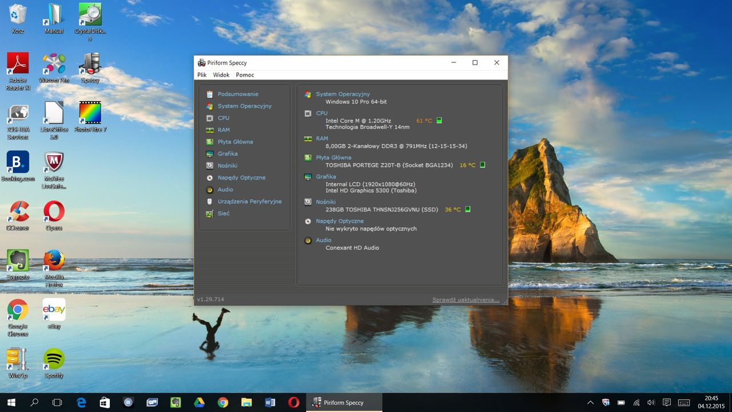The image size is (732, 412).
Task: Select the Mozilla Firefox desktop icon
Action: (54, 268)
